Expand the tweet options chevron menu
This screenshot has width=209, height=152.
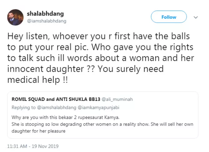pos(196,17)
